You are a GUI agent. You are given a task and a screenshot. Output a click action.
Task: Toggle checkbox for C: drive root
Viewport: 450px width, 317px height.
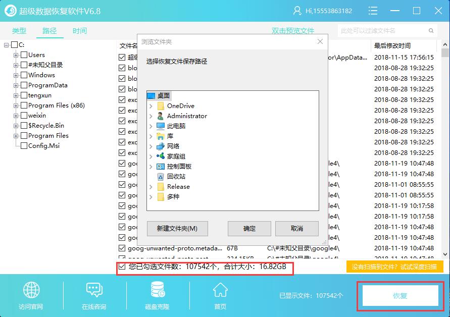tap(14, 45)
